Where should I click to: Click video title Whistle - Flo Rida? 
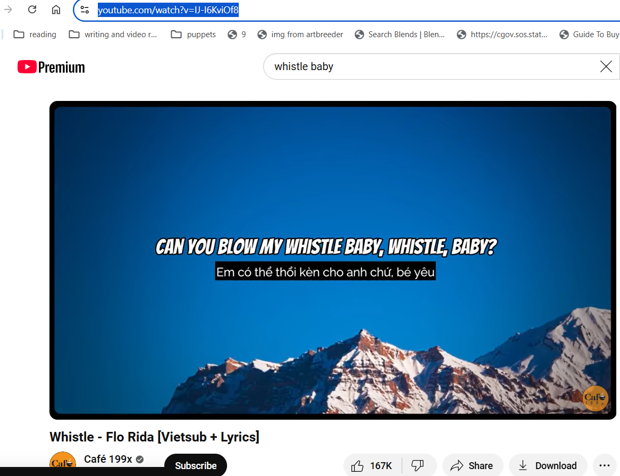click(x=155, y=437)
